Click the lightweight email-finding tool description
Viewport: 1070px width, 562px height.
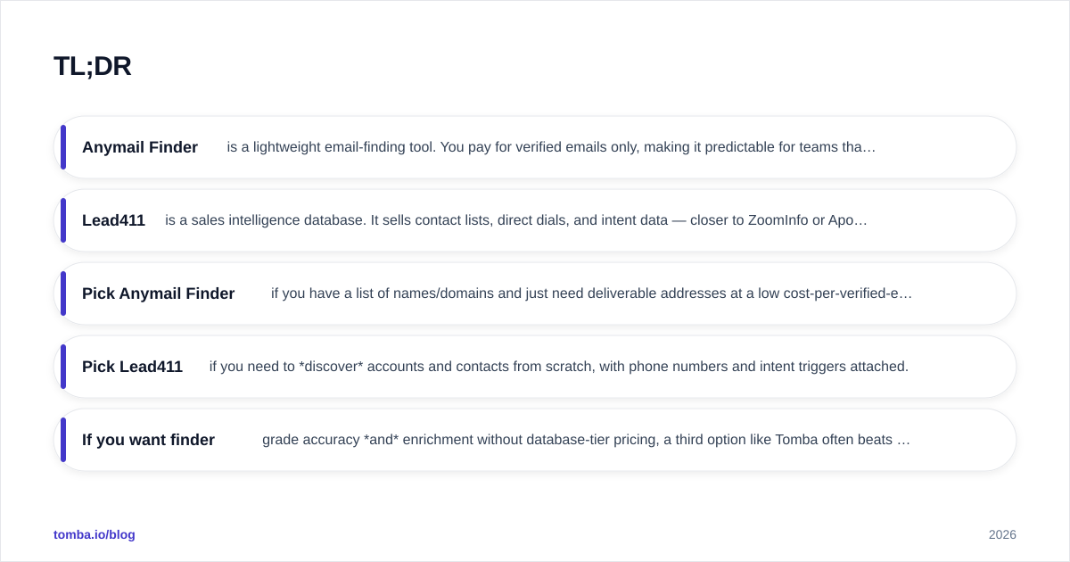pyautogui.click(x=551, y=147)
